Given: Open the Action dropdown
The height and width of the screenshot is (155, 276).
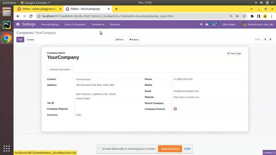Looking at the screenshot, I should click(134, 40).
